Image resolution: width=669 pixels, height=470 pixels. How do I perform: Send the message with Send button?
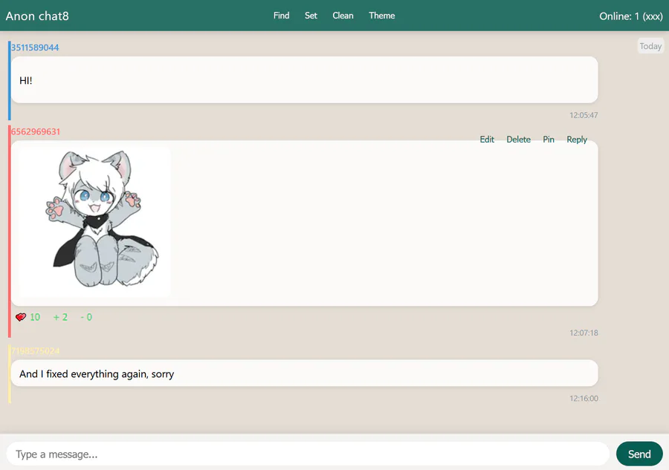click(x=639, y=454)
